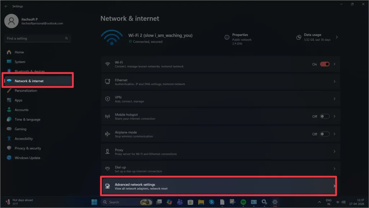Open the Ethernet settings row
This screenshot has width=369, height=208.
(221, 81)
